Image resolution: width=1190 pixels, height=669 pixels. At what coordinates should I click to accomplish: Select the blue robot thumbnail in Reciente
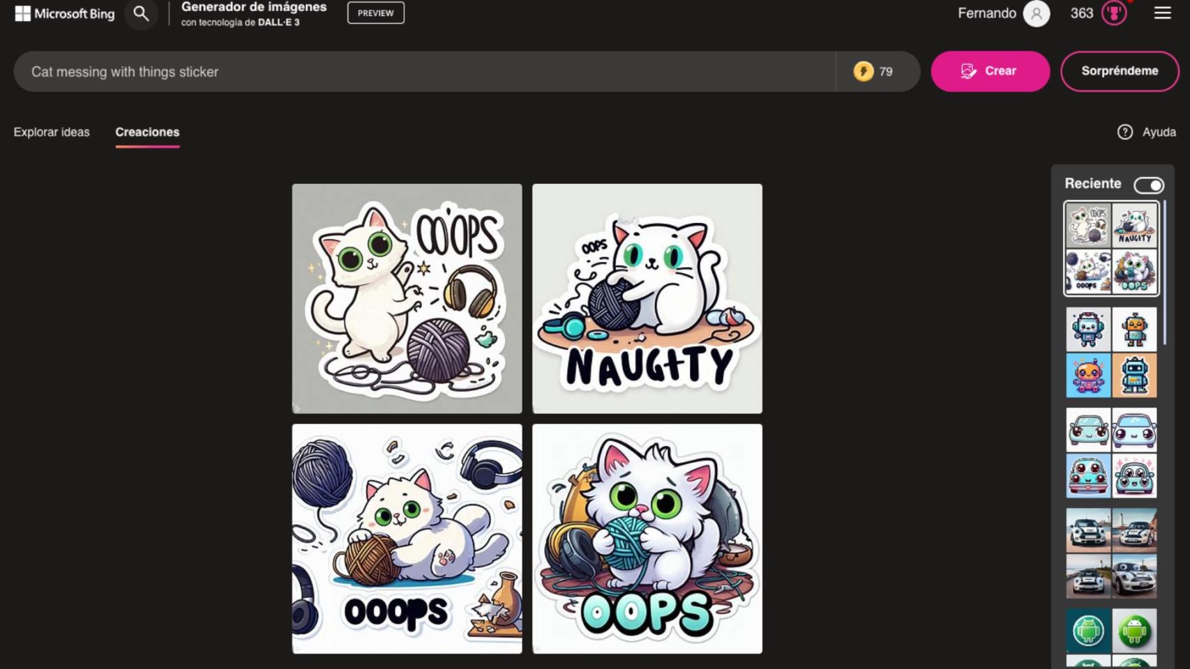point(1135,374)
